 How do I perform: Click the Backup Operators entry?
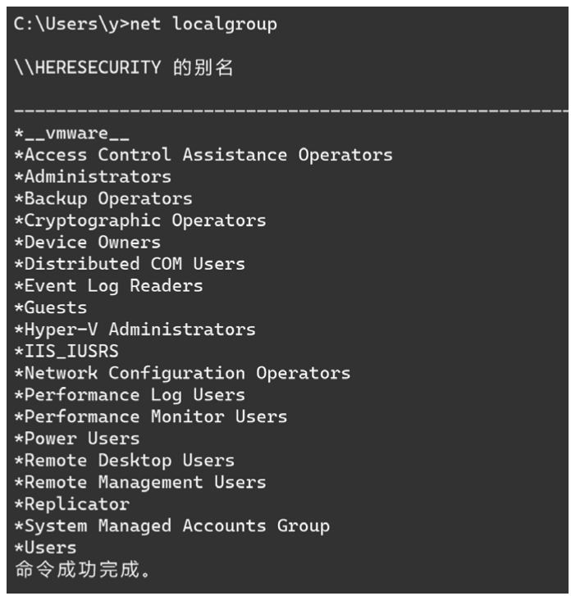pyautogui.click(x=103, y=198)
